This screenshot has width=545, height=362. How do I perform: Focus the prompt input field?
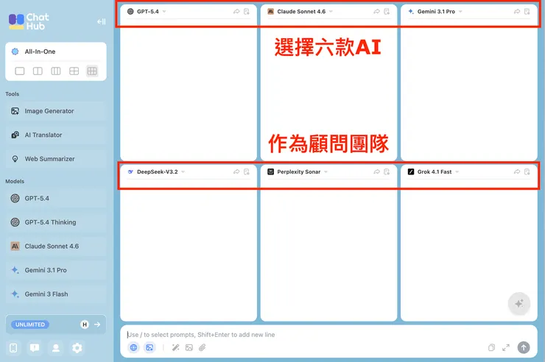point(328,335)
